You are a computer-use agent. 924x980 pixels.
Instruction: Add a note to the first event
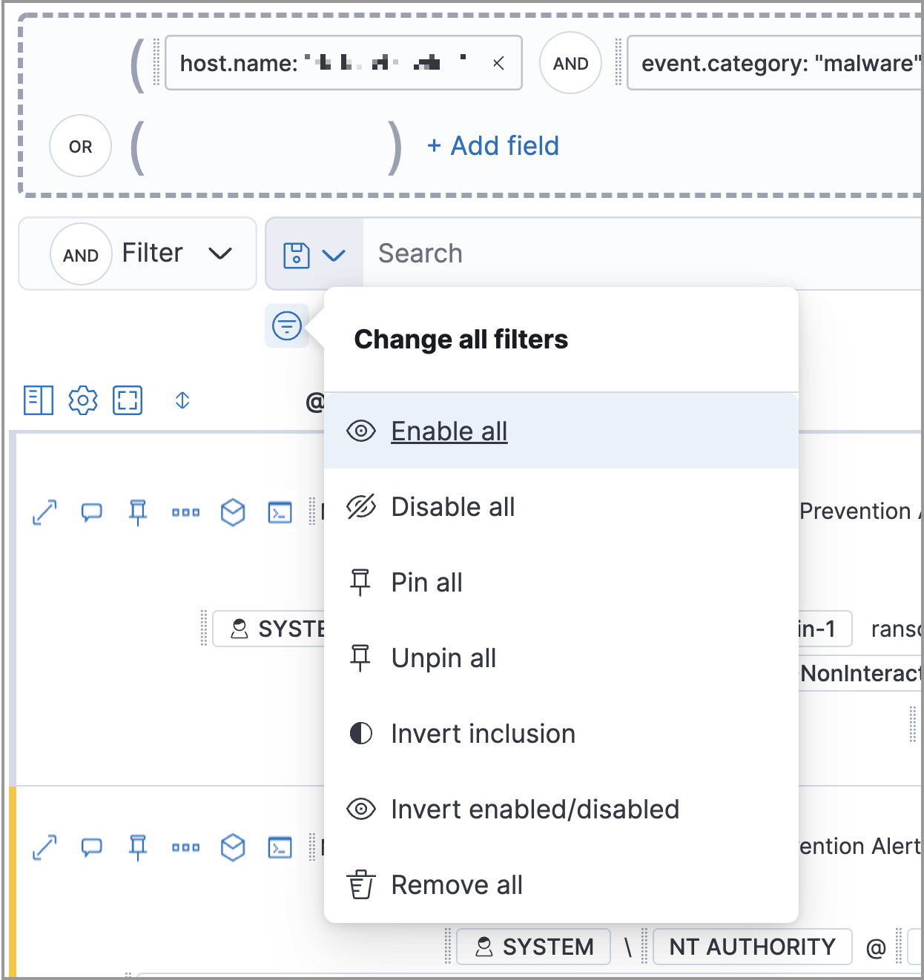(x=91, y=511)
